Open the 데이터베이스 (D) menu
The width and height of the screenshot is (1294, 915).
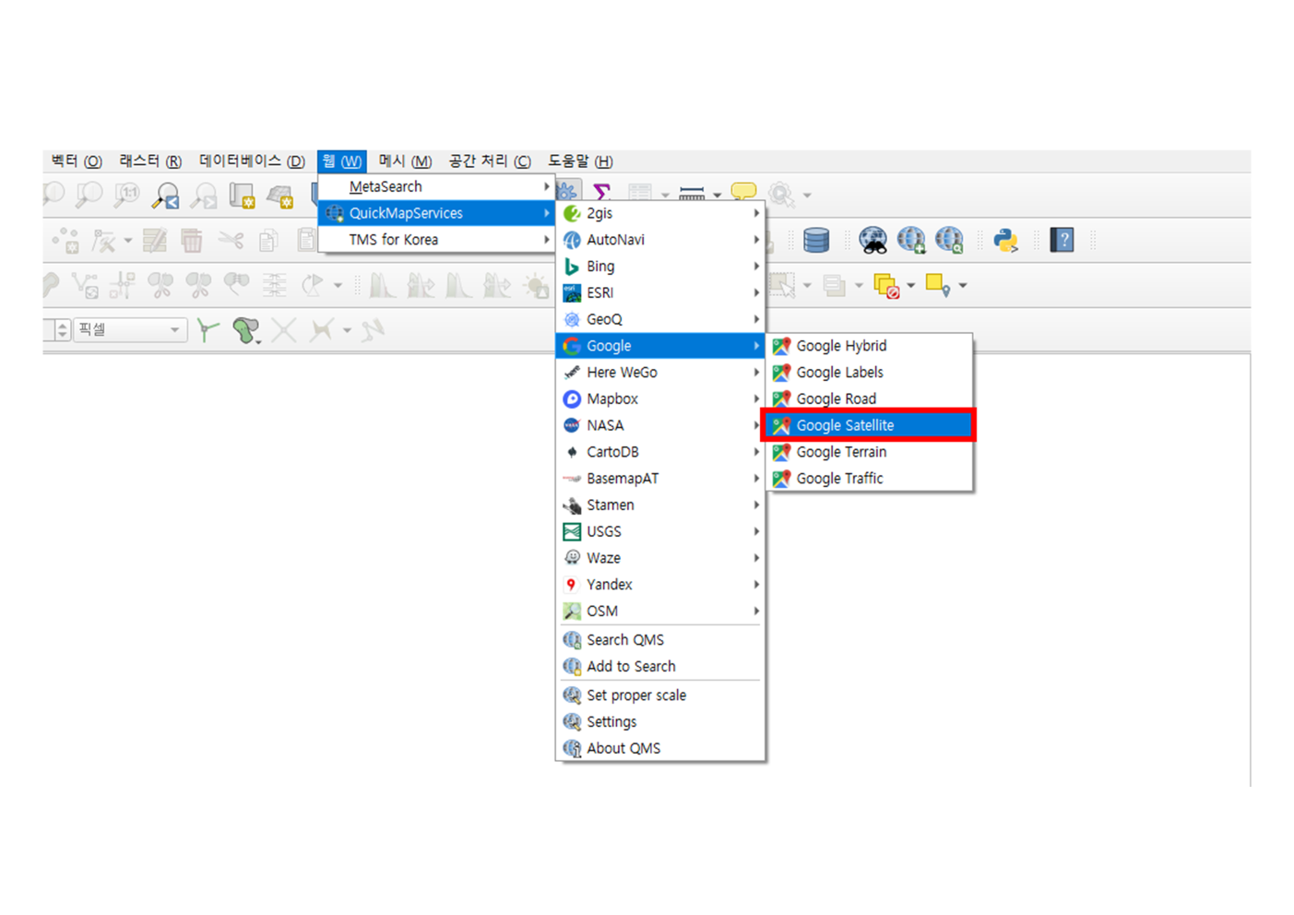(x=252, y=161)
